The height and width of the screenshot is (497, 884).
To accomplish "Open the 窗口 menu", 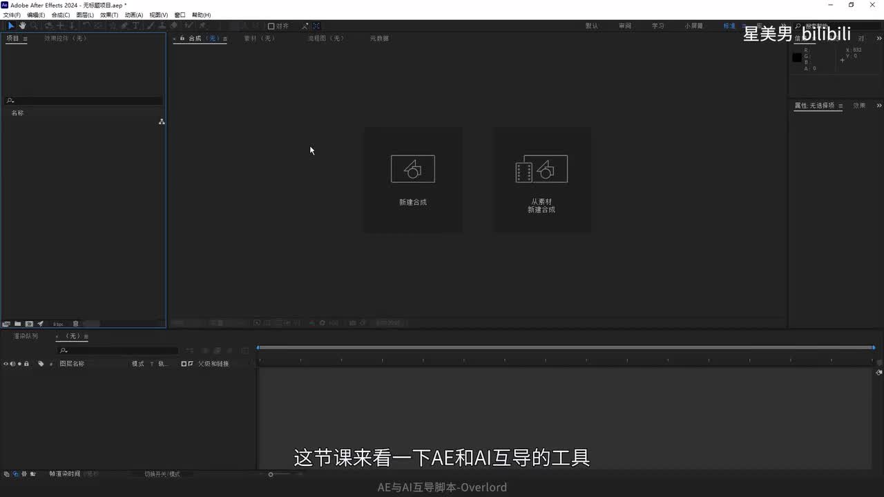I will tap(180, 14).
